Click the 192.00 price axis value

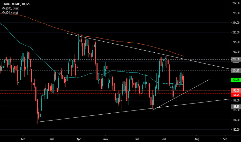click(x=236, y=100)
